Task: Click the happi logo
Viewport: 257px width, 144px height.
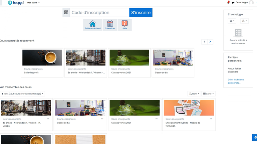Action: point(16,3)
